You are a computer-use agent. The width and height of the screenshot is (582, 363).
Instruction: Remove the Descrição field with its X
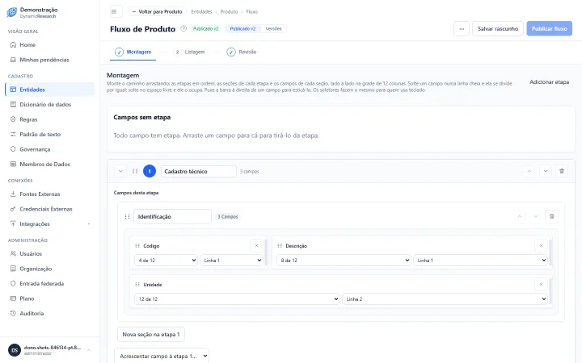(541, 245)
